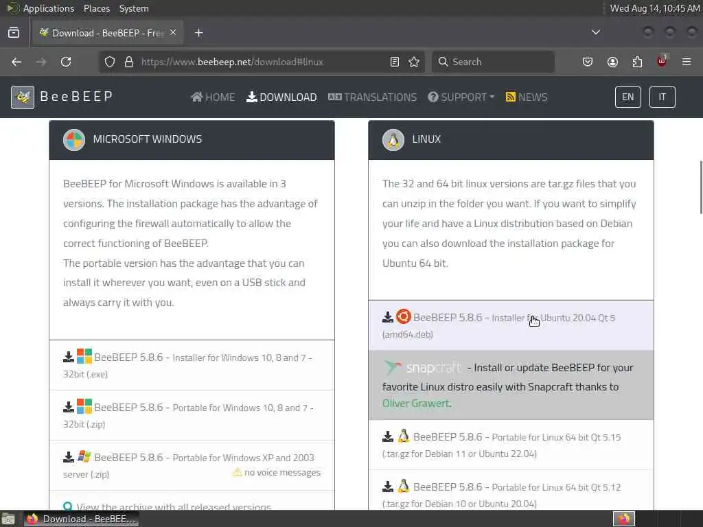
Task: Open View the archive with all released versions
Action: tap(174, 507)
